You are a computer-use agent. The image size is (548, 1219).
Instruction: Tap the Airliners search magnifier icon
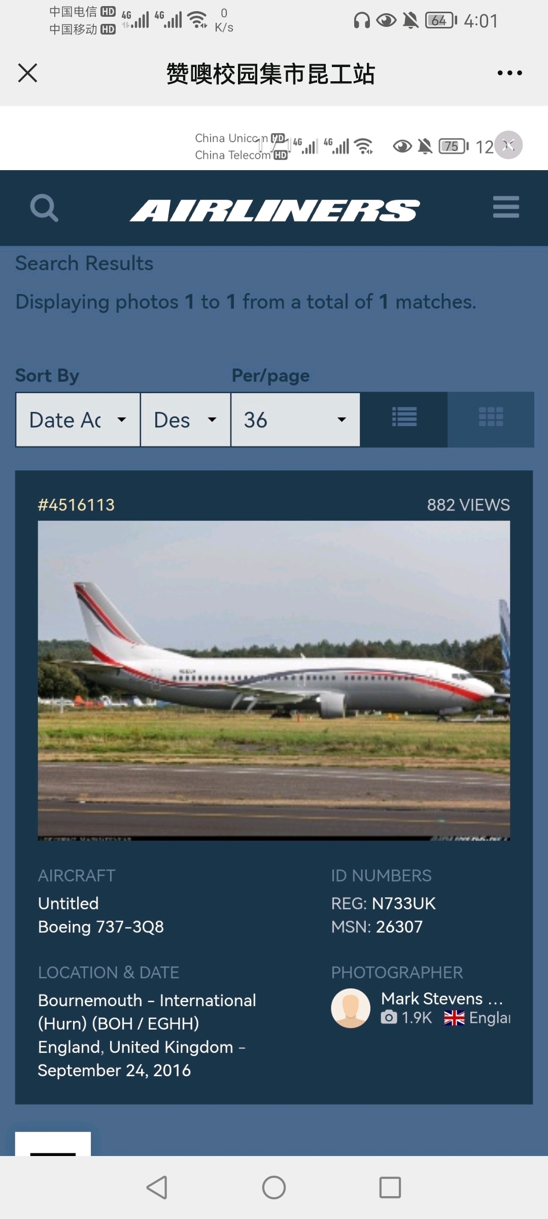tap(44, 208)
